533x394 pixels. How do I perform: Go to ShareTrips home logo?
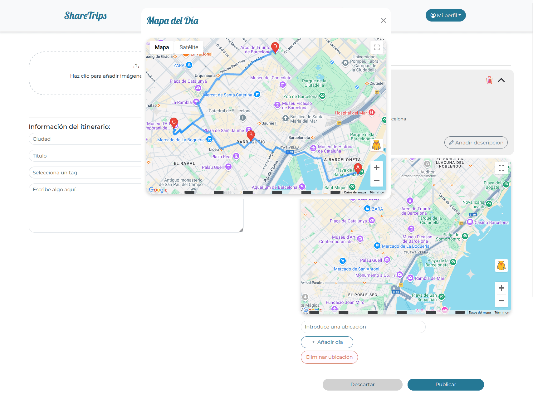tap(86, 16)
